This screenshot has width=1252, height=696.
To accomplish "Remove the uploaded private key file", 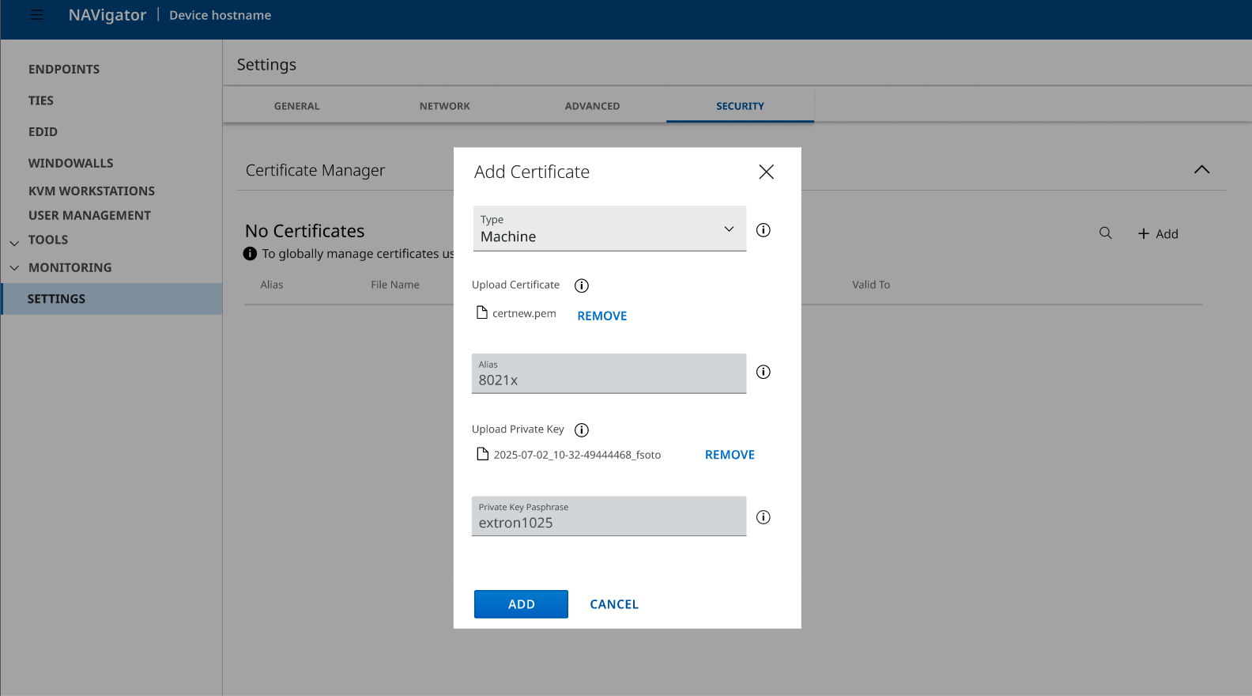I will pyautogui.click(x=729, y=455).
